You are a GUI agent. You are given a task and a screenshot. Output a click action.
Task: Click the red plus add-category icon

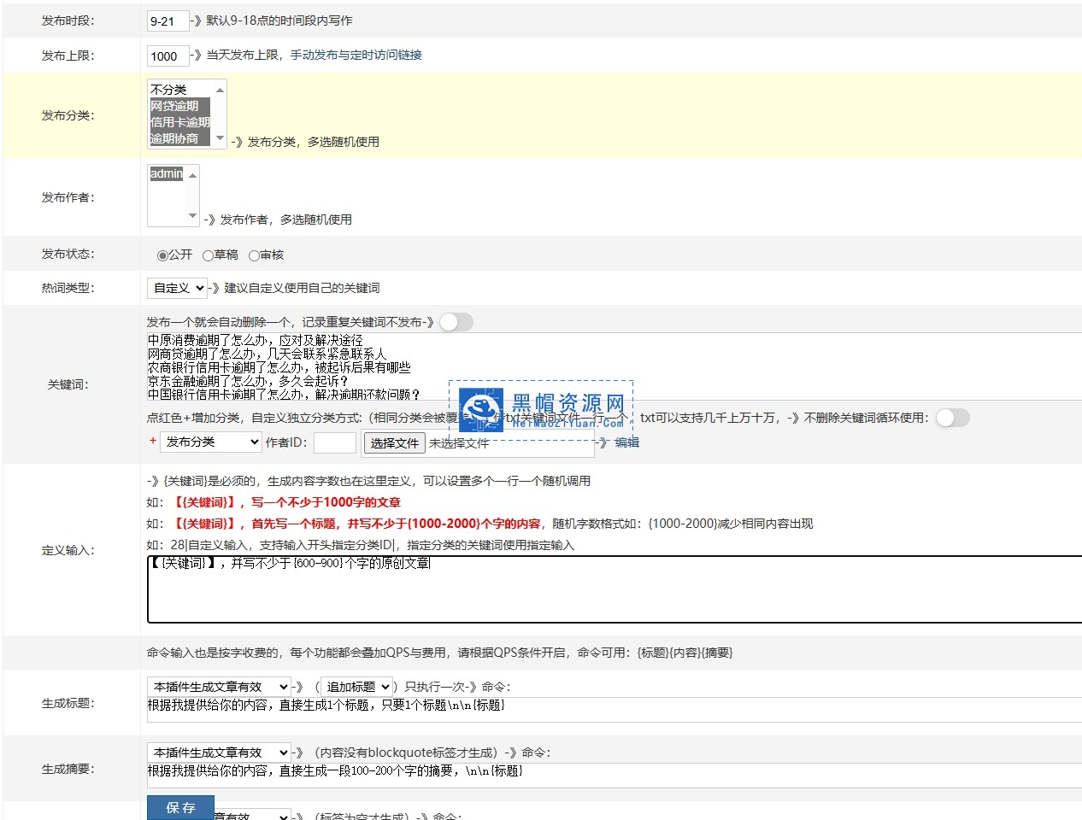(153, 441)
